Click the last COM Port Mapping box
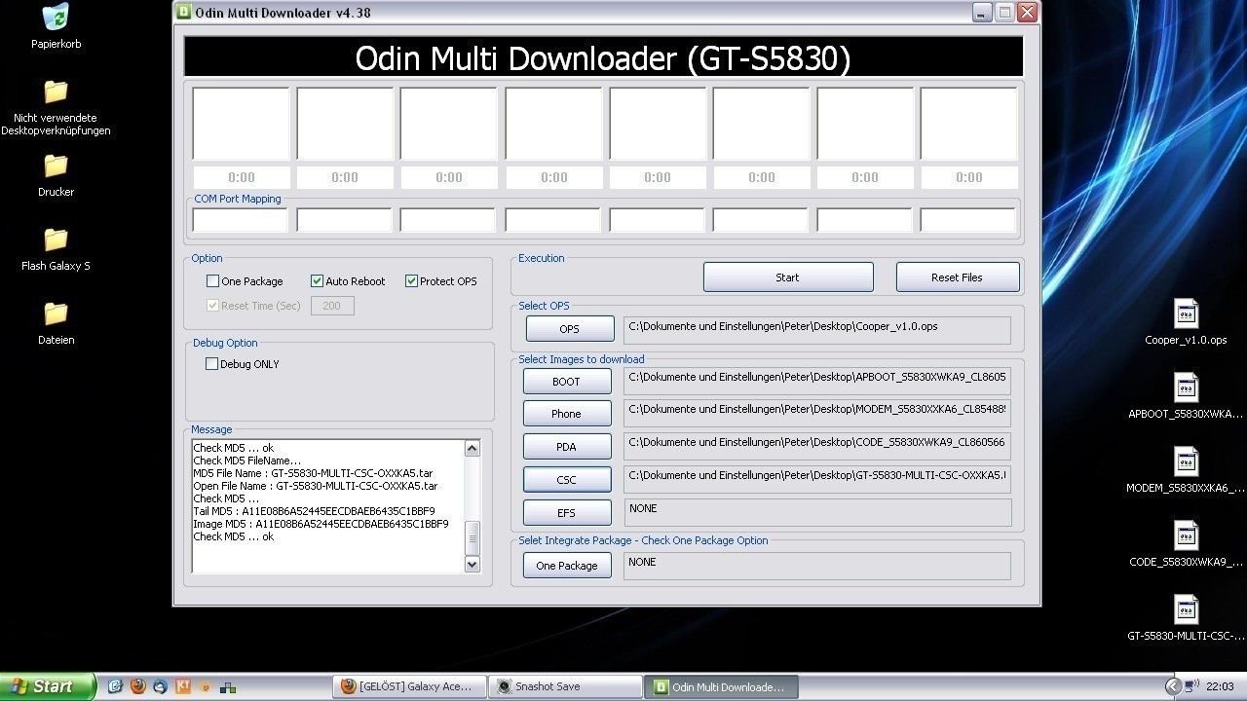The width and height of the screenshot is (1247, 701). 968,220
